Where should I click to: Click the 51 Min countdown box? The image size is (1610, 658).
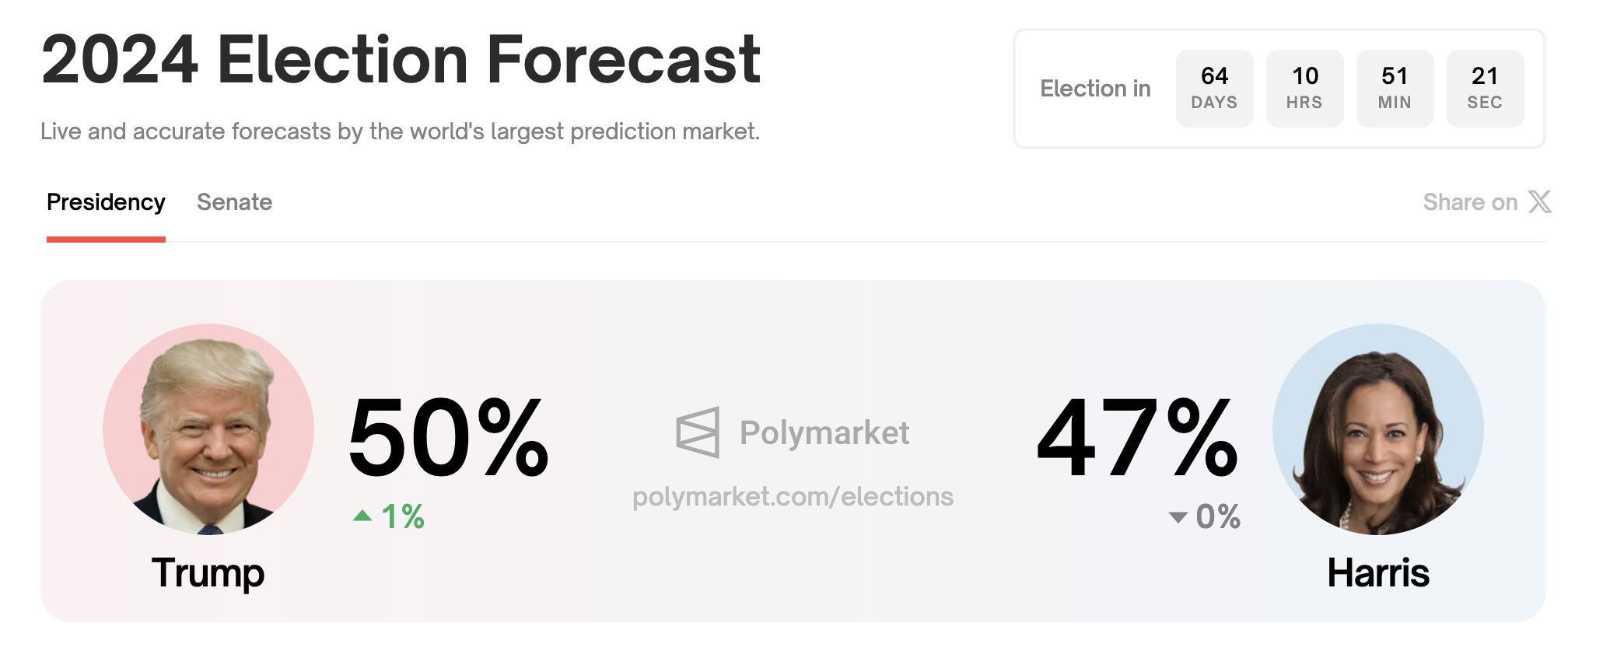1395,88
